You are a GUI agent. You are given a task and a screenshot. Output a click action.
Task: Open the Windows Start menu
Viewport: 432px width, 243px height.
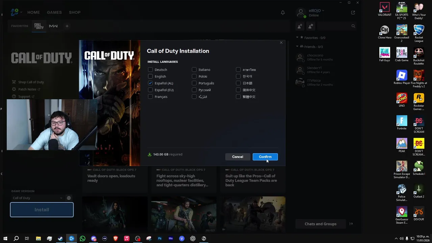[5, 239]
